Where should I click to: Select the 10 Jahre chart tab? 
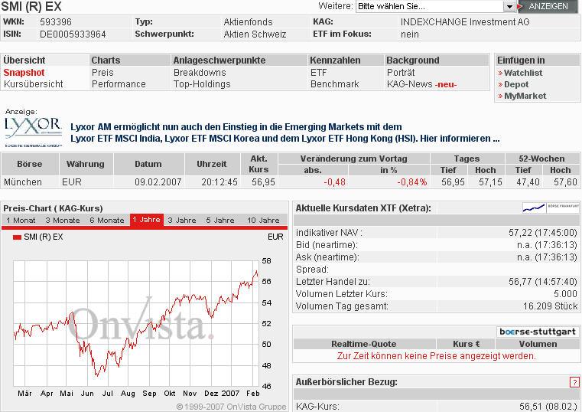(263, 220)
